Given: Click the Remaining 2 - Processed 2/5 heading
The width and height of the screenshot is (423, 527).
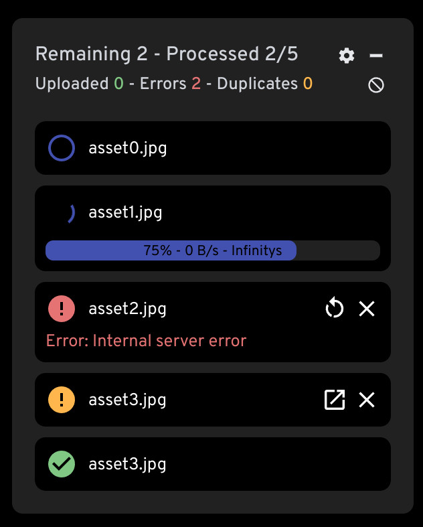Looking at the screenshot, I should click(167, 54).
